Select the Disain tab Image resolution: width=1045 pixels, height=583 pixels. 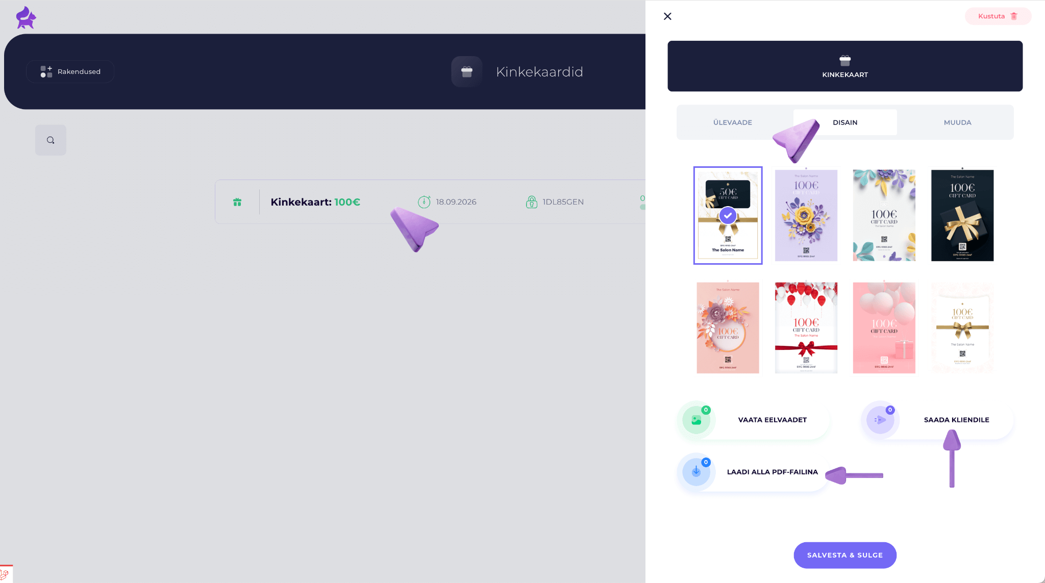click(x=845, y=122)
